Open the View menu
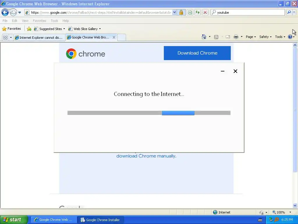 coord(25,21)
